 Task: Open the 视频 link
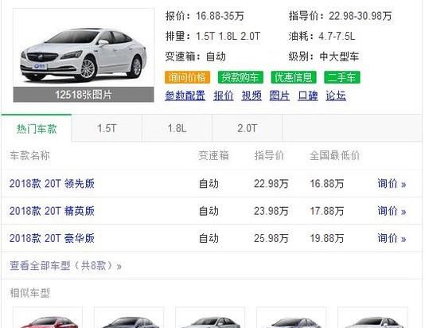pyautogui.click(x=251, y=96)
